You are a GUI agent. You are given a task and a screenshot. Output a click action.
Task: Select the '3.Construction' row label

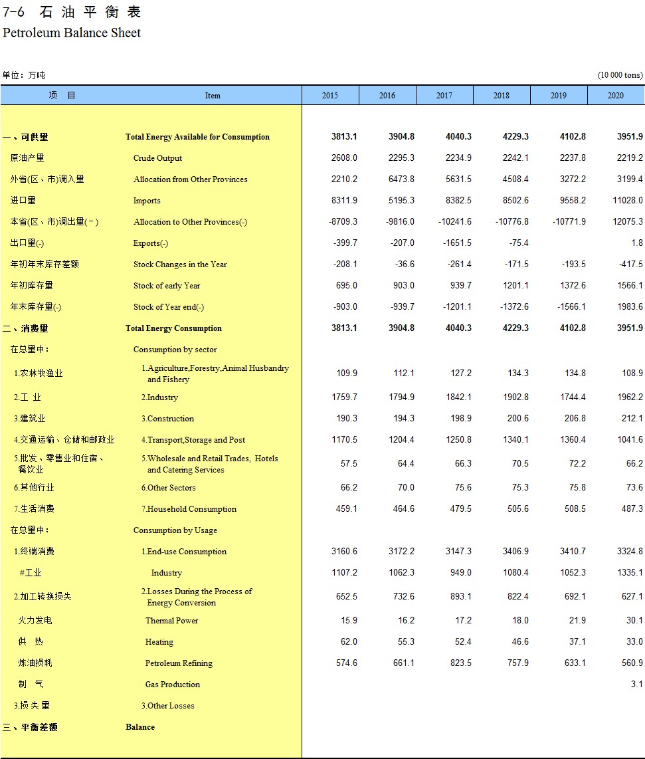pos(167,419)
